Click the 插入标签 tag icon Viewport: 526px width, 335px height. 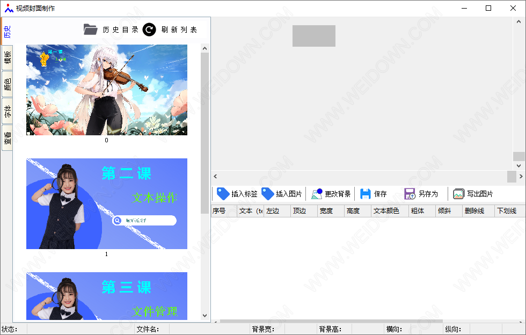click(223, 194)
